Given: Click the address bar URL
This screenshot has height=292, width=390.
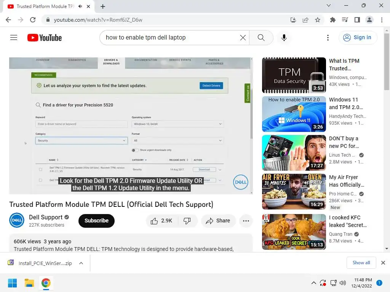Looking at the screenshot, I should (98, 20).
